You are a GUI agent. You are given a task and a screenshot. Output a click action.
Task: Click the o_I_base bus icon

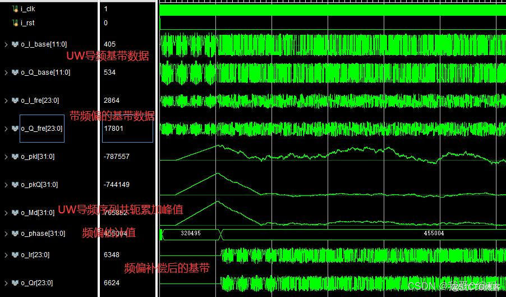click(15, 44)
